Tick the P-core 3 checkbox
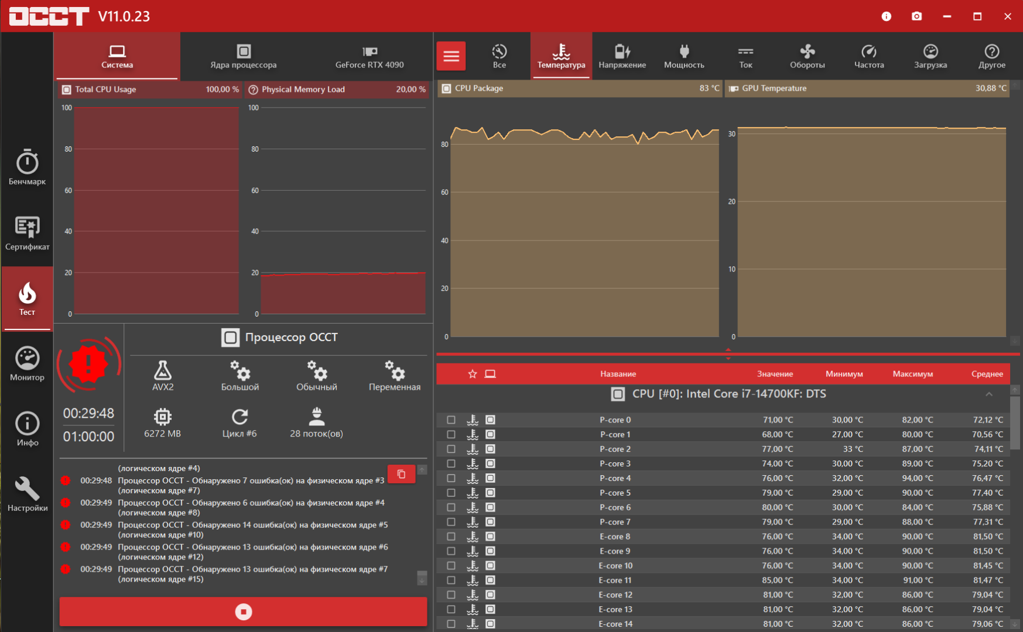The image size is (1023, 632). coord(451,463)
